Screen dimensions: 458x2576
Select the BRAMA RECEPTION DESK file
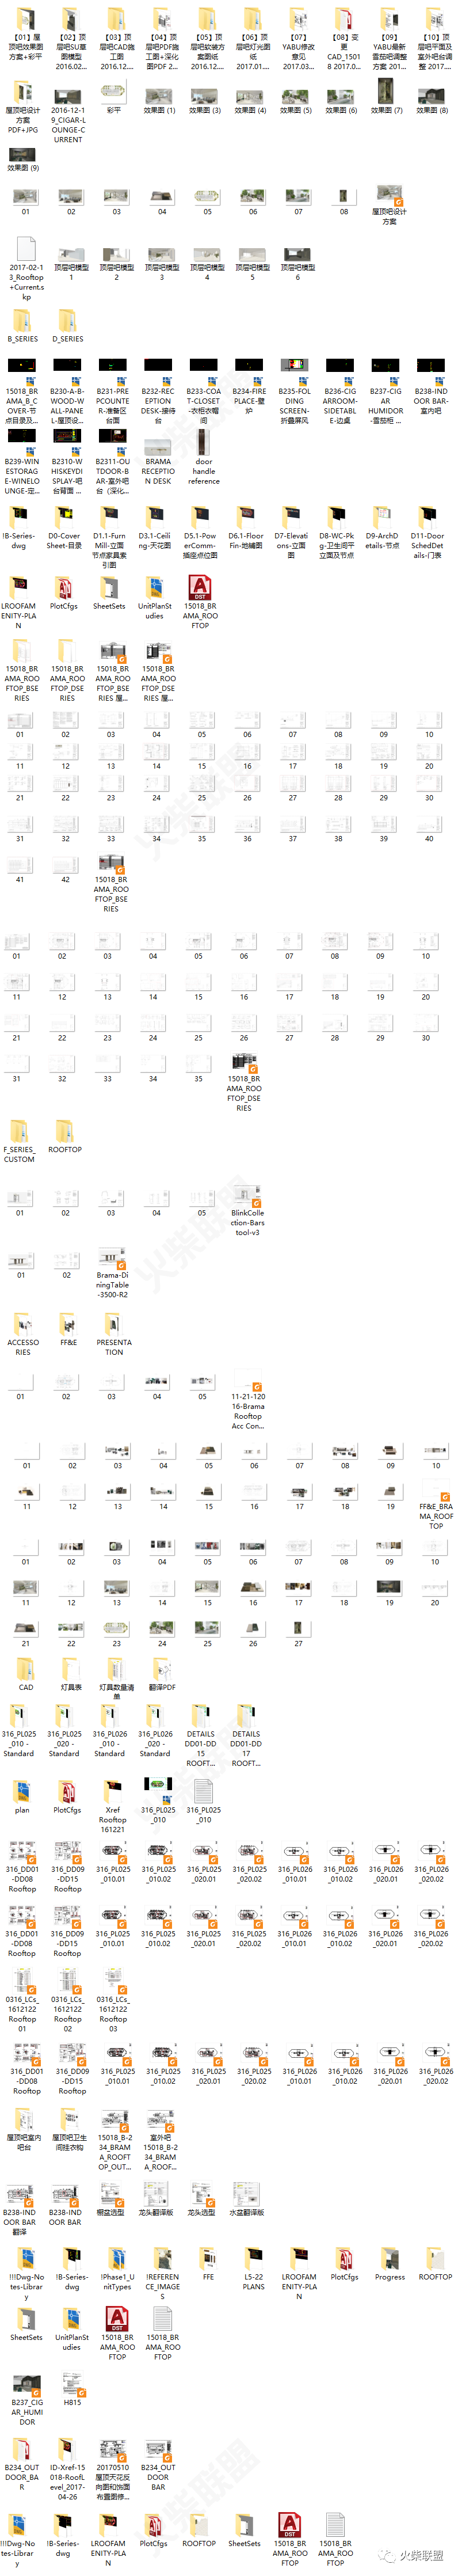(158, 462)
